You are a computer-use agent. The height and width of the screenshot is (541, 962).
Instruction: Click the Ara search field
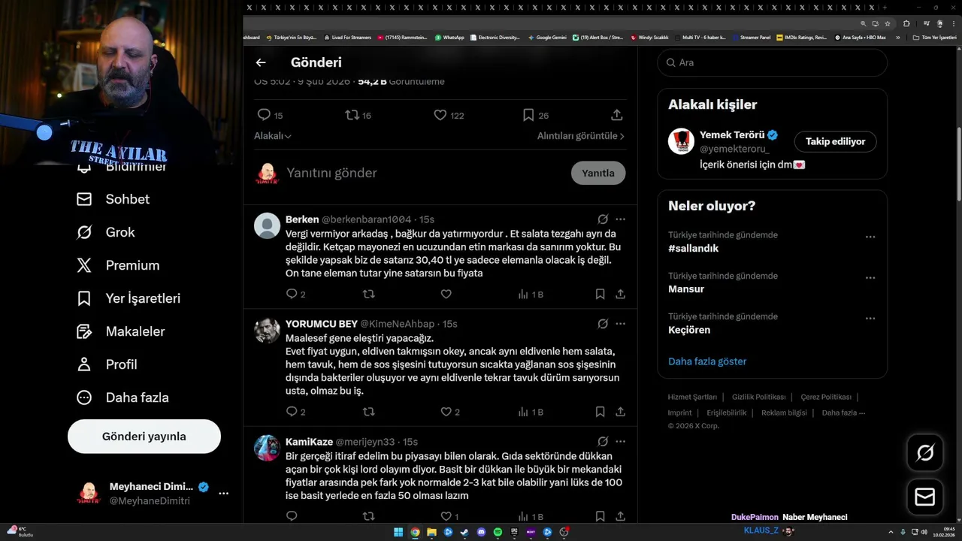772,62
